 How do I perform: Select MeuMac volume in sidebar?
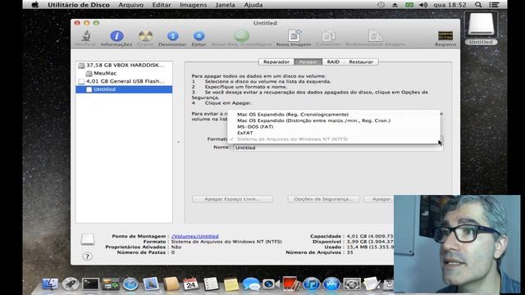tap(124, 73)
